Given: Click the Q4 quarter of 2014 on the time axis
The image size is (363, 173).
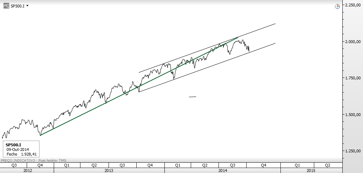Looking at the screenshot, I should [263, 165].
